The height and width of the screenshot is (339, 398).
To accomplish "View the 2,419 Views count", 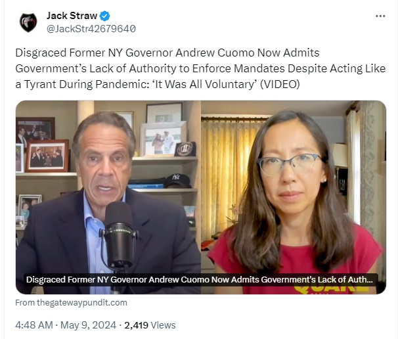I will coord(150,325).
